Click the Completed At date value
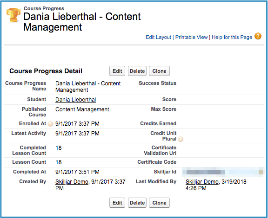 77,172
